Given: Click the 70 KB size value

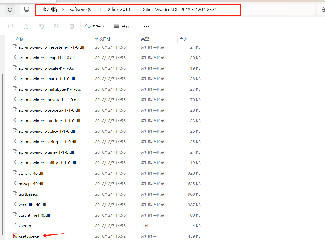Looking at the screenshot, I should (196, 100).
